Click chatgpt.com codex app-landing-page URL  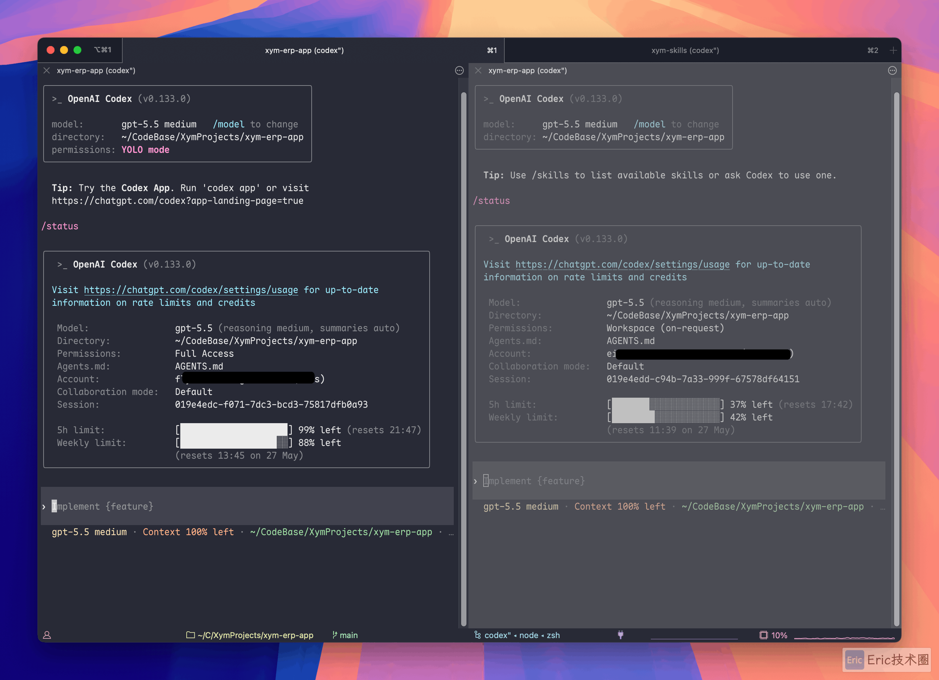177,201
